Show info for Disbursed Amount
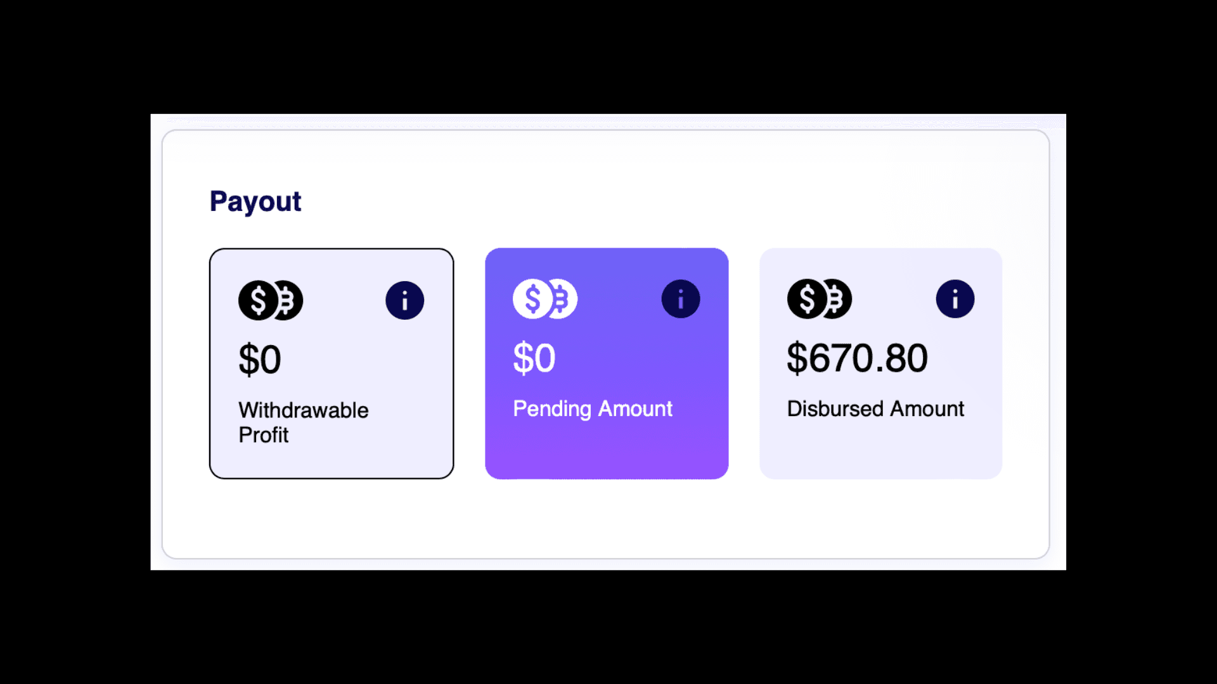The image size is (1217, 684). point(955,299)
